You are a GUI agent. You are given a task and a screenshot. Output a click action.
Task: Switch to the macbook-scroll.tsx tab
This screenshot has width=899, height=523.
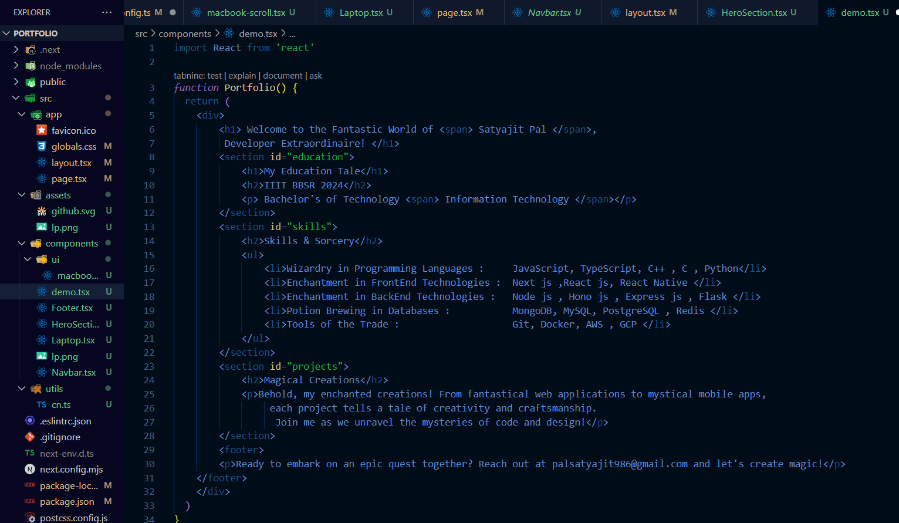tap(249, 12)
